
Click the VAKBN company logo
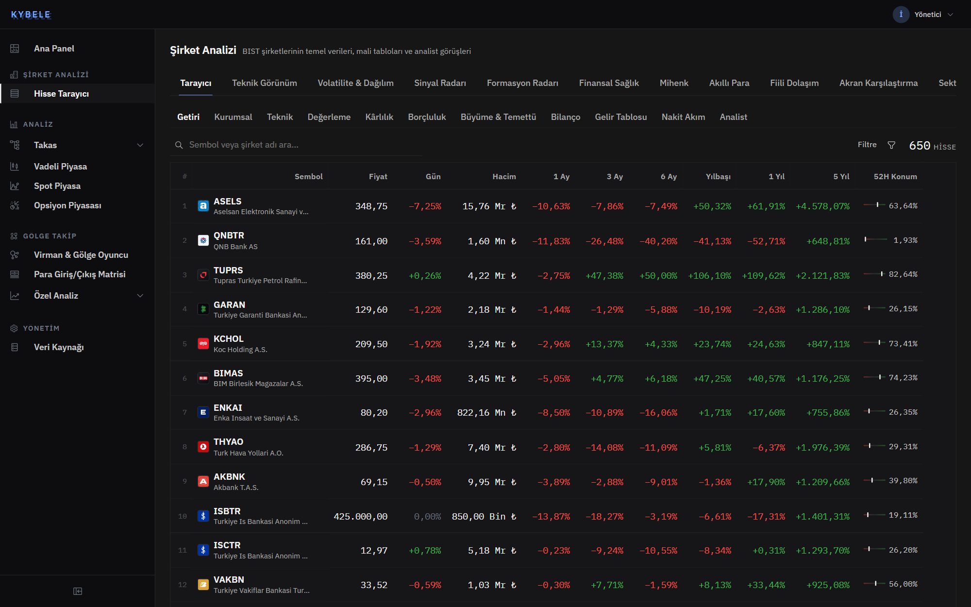(x=203, y=585)
